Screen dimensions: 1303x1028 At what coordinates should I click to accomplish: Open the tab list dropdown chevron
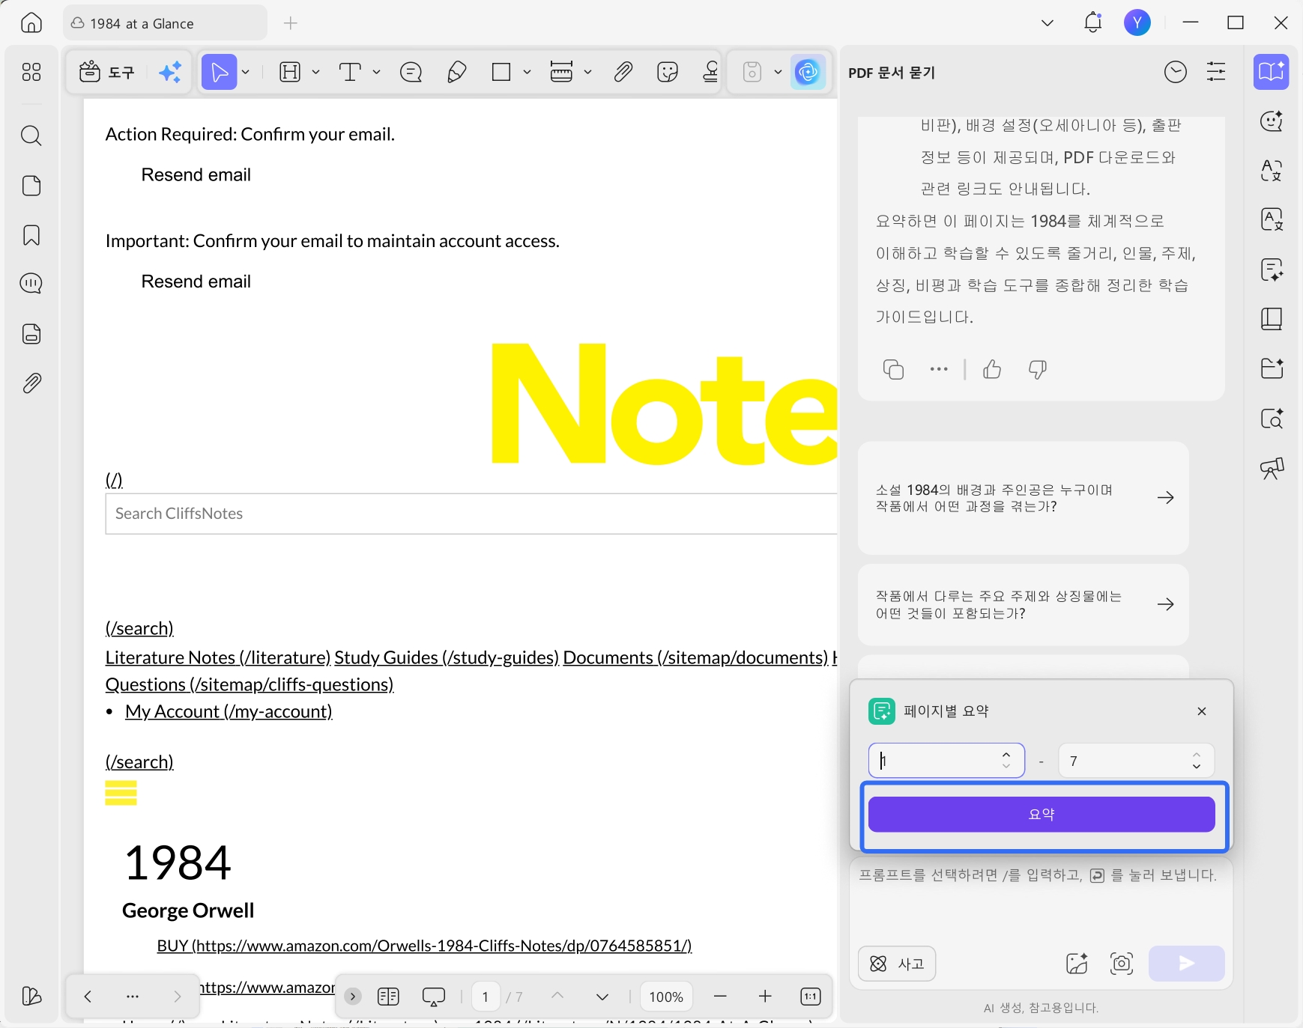[1047, 23]
